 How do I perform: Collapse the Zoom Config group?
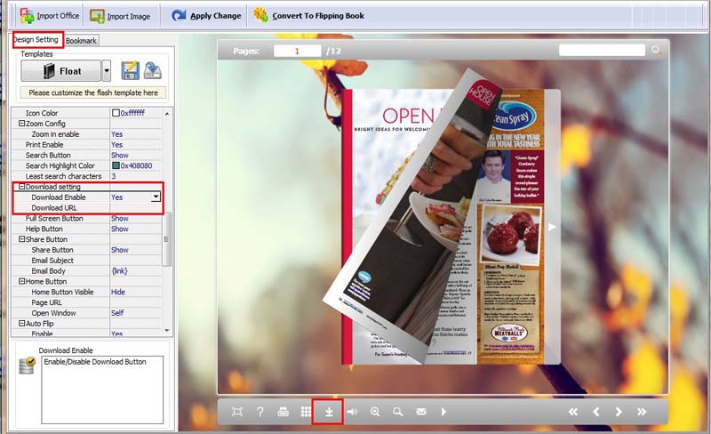21,124
